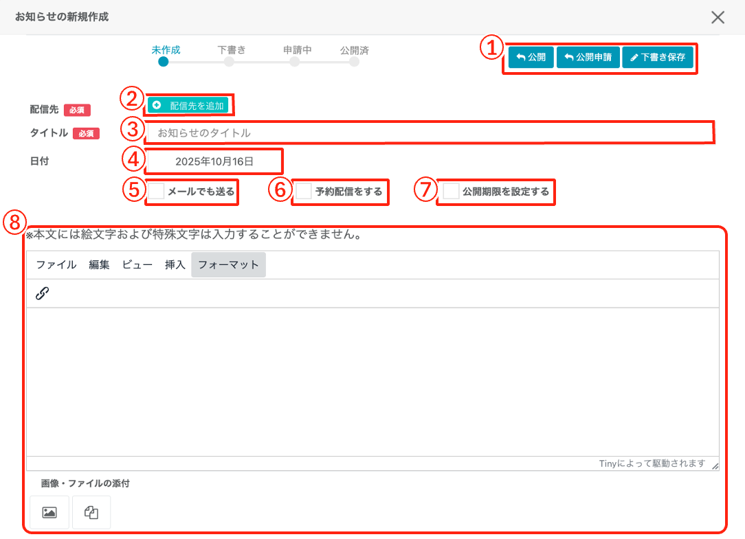Click the image attachment icon
This screenshot has height=539, width=745.
click(x=49, y=512)
